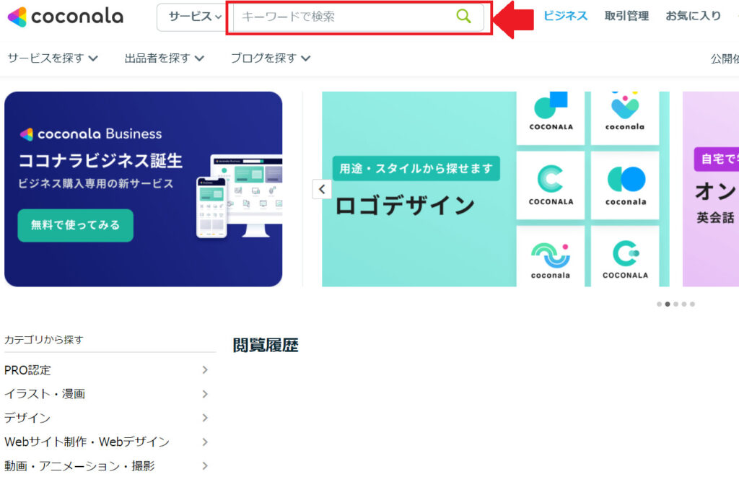739x482 pixels.
Task: Select the fourth carousel dot
Action: (x=684, y=304)
